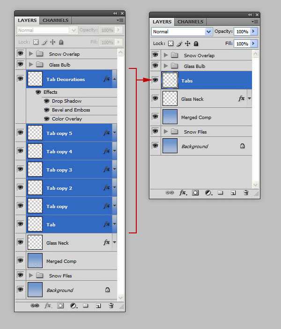Expand Glass Bulb group in right panel

[166, 66]
